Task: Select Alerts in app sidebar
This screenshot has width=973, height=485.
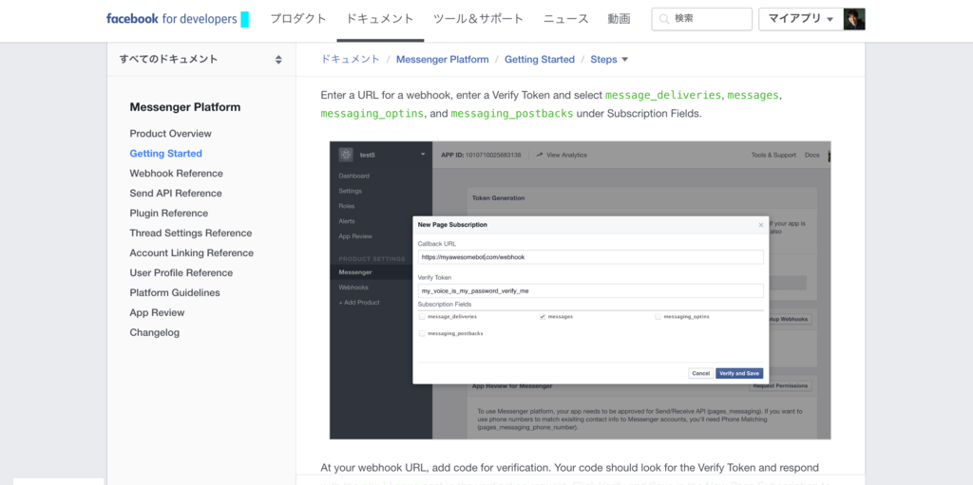Action: (x=347, y=221)
